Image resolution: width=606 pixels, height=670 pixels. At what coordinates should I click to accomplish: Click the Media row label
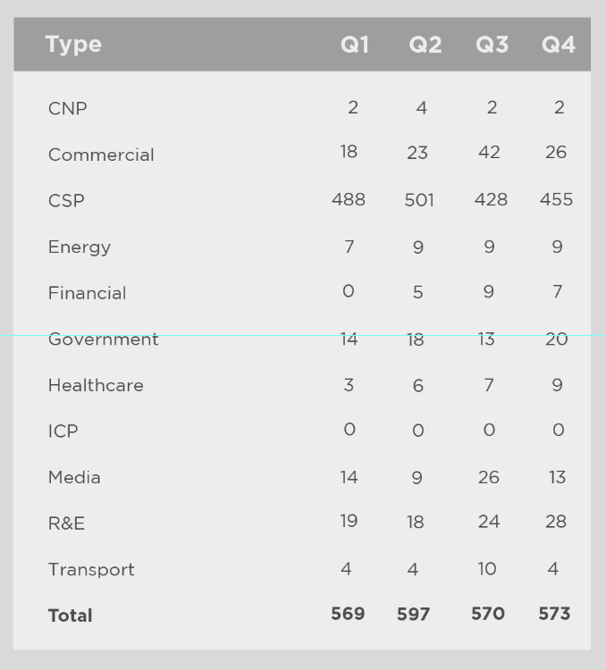pyautogui.click(x=74, y=478)
